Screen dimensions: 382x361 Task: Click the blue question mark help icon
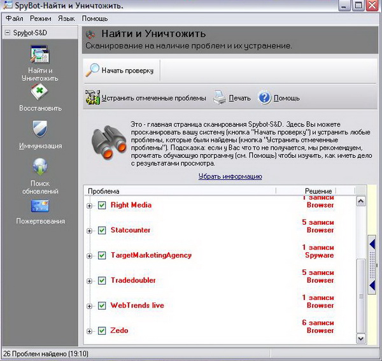click(x=265, y=97)
